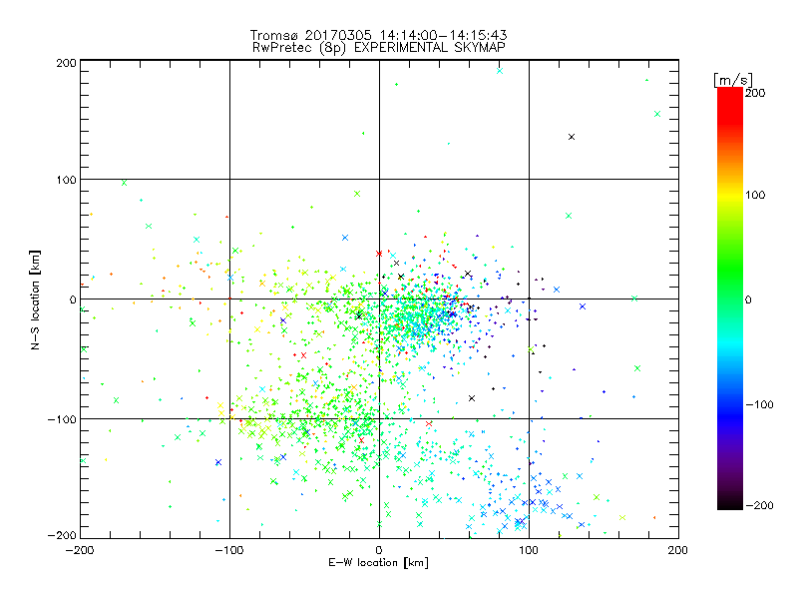This screenshot has height=599, width=798.
Task: Click the y-axis tick label "100"
Action: (x=66, y=180)
